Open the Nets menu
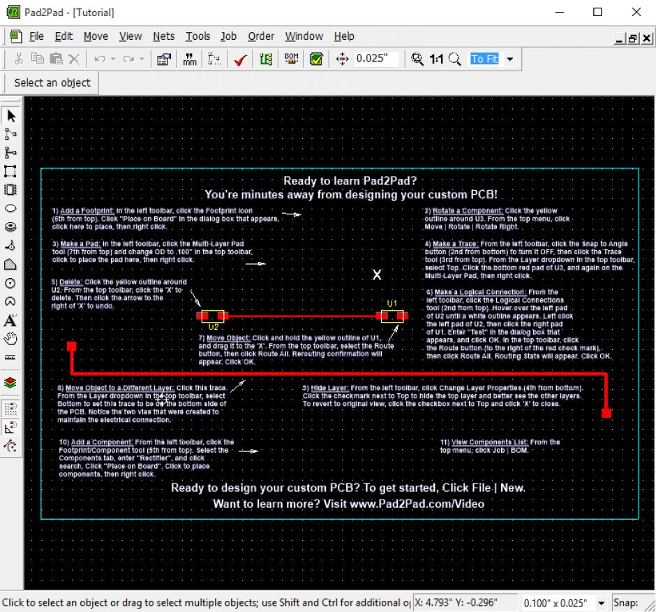 click(163, 36)
